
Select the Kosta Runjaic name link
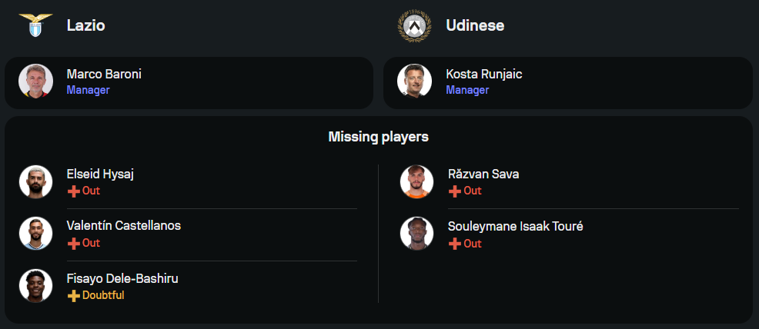[x=483, y=75]
